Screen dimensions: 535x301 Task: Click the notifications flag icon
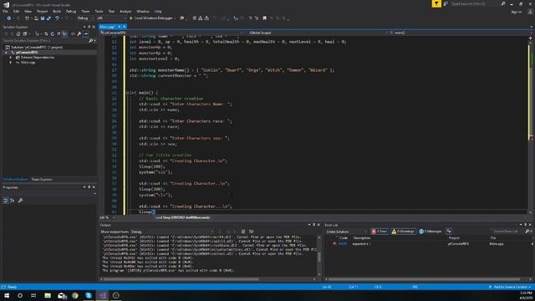tap(436, 3)
